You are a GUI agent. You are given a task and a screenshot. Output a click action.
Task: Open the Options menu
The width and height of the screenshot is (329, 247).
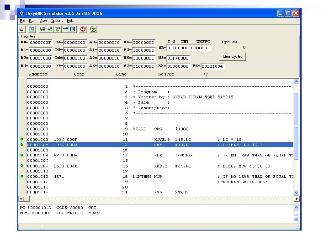click(57, 21)
